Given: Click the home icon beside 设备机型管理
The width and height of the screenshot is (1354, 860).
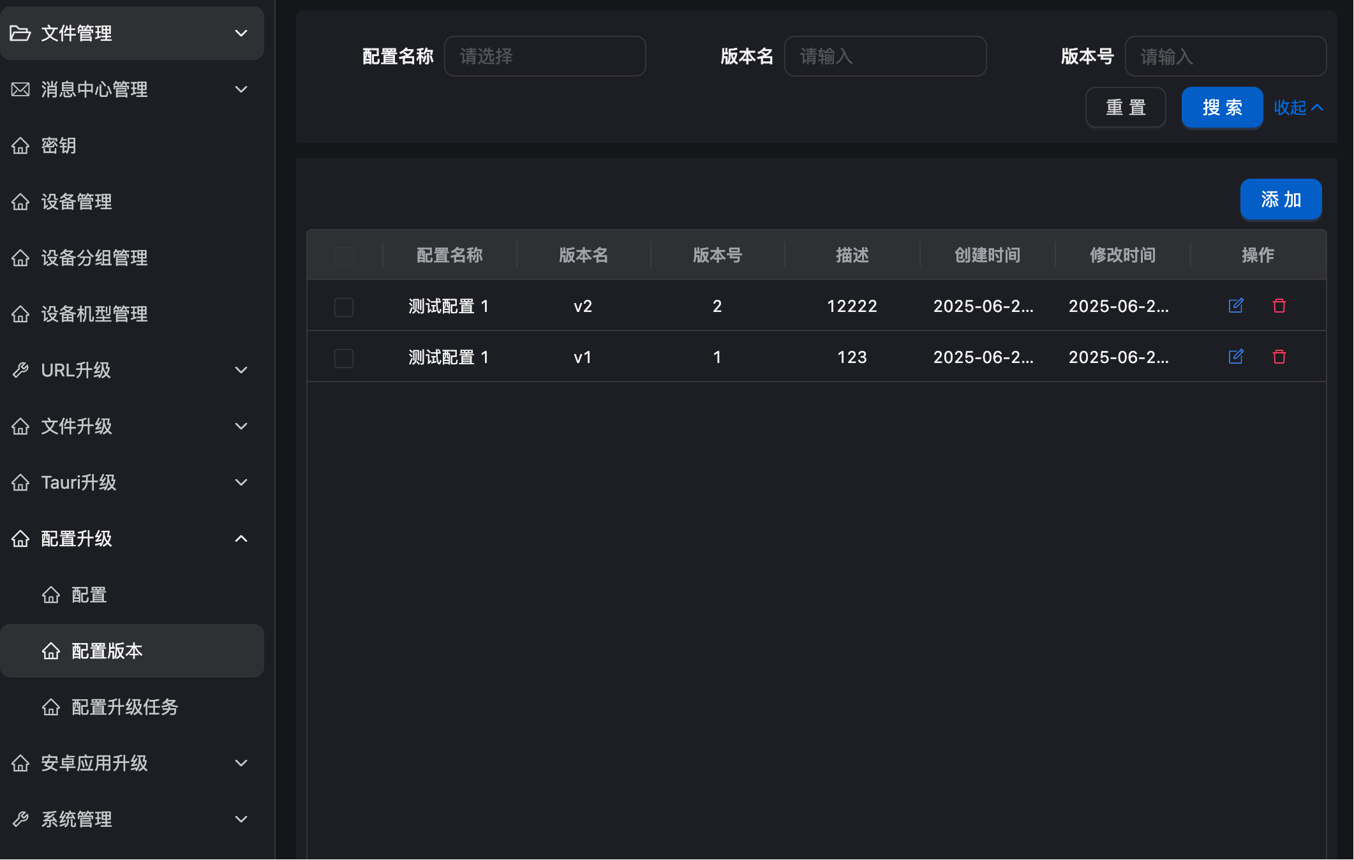Looking at the screenshot, I should pos(20,314).
